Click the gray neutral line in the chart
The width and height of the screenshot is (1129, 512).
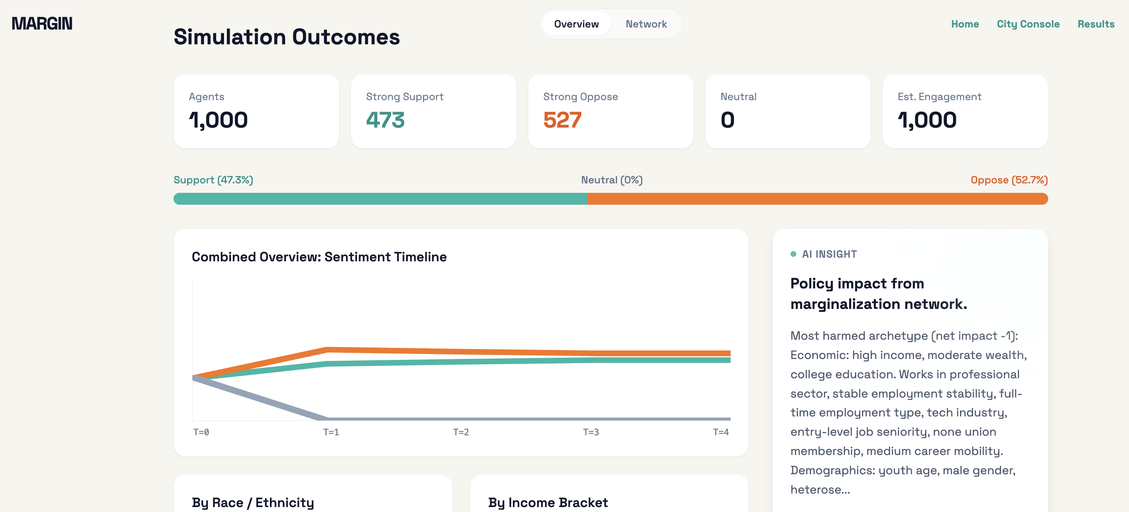(x=526, y=419)
